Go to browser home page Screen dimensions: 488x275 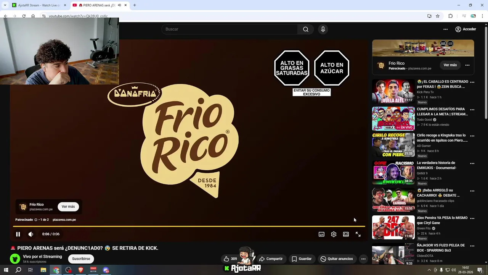click(x=33, y=16)
